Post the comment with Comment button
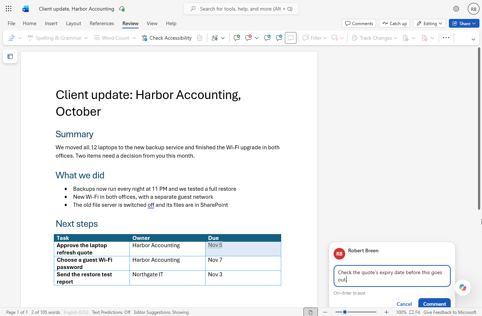This screenshot has height=316, width=482. pos(434,304)
